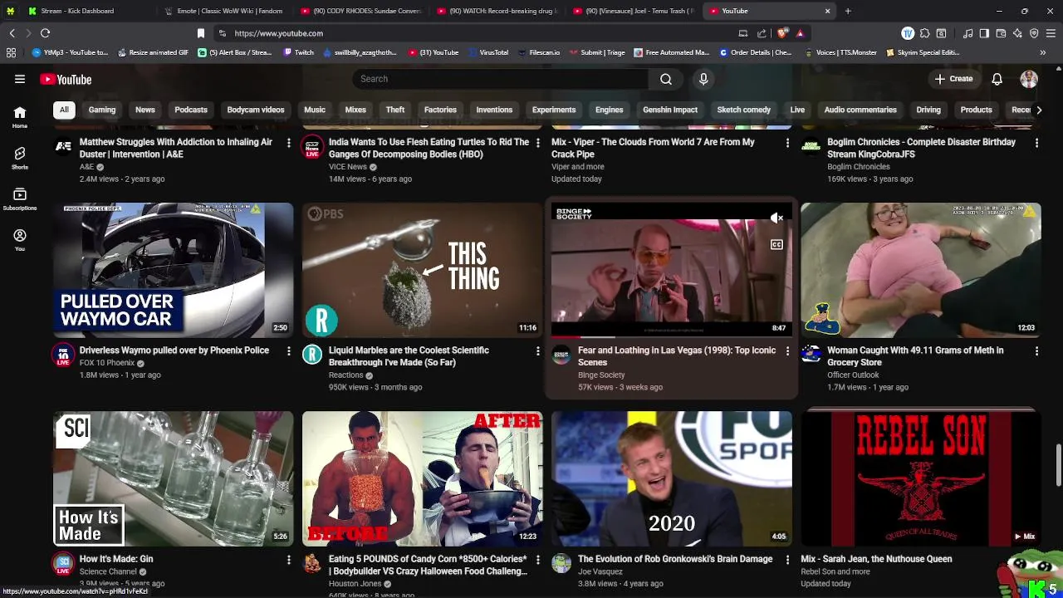Click the bookmark icon beside address bar
1063x598 pixels.
pos(200,33)
